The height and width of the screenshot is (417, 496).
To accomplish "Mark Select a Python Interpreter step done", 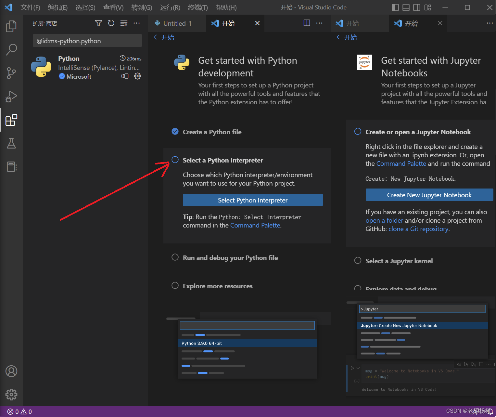I will click(175, 160).
